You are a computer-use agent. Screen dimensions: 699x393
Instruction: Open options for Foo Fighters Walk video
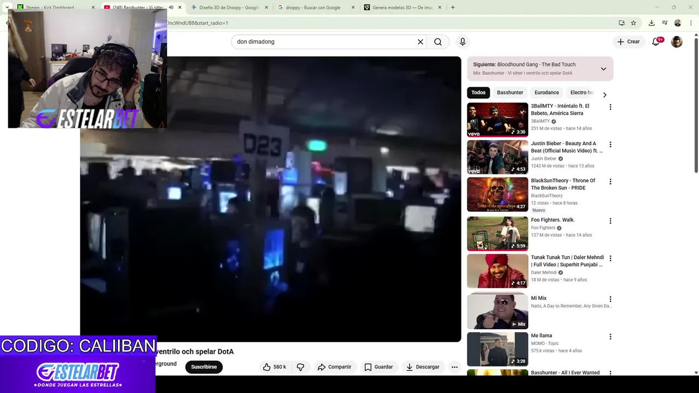click(611, 221)
